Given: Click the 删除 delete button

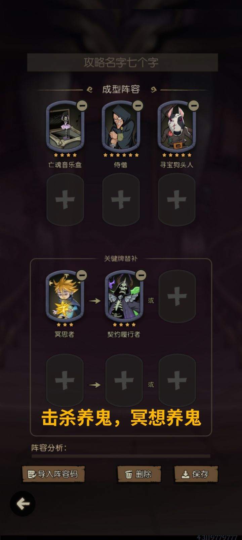Looking at the screenshot, I should [x=139, y=474].
